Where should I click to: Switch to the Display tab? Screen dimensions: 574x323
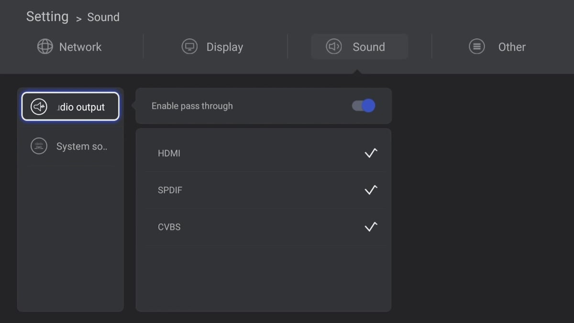(213, 46)
